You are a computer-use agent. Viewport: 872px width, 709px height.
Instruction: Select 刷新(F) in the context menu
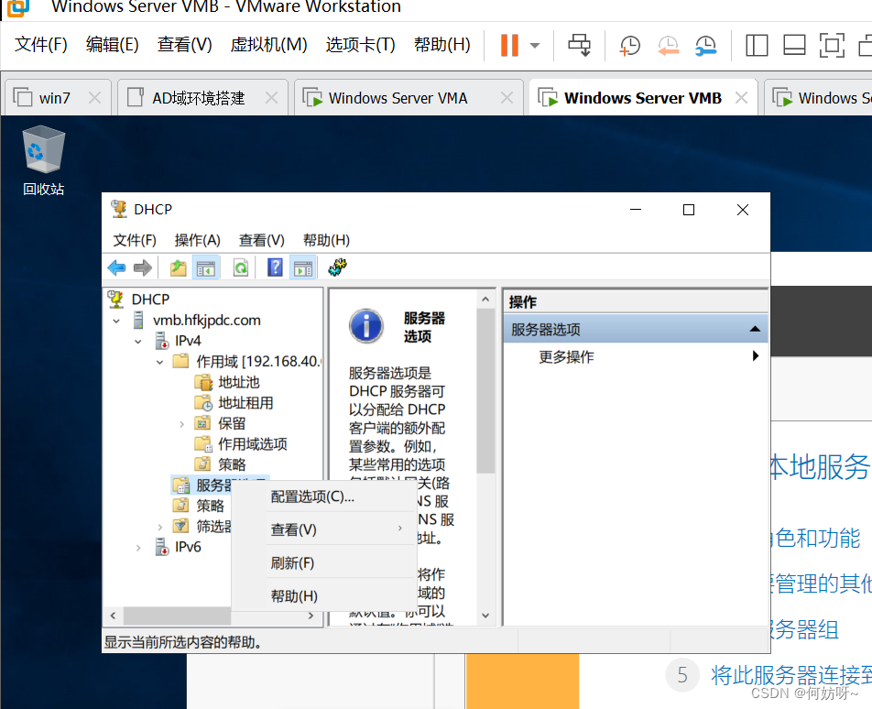(x=292, y=562)
